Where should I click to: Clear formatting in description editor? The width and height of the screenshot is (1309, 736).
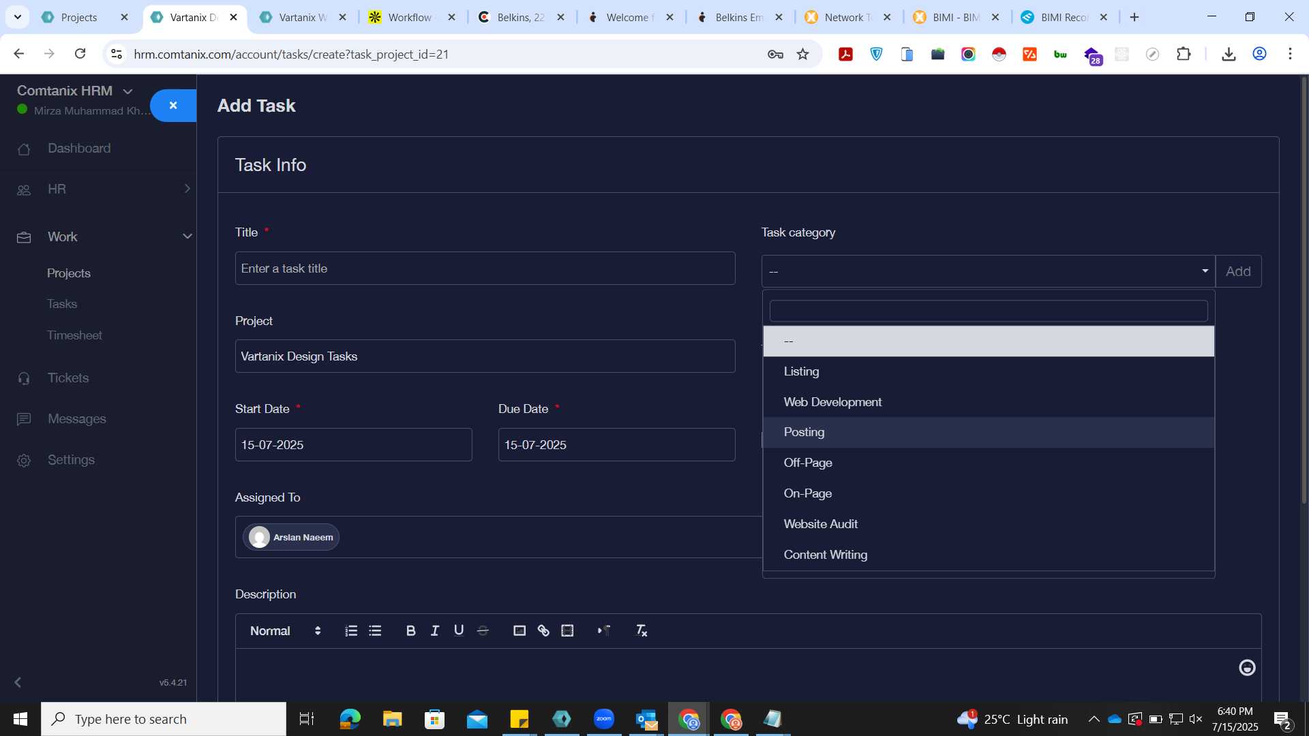[642, 631]
